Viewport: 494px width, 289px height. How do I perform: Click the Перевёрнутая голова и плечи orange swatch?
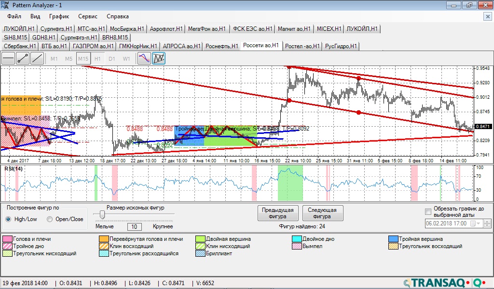[x=104, y=239]
